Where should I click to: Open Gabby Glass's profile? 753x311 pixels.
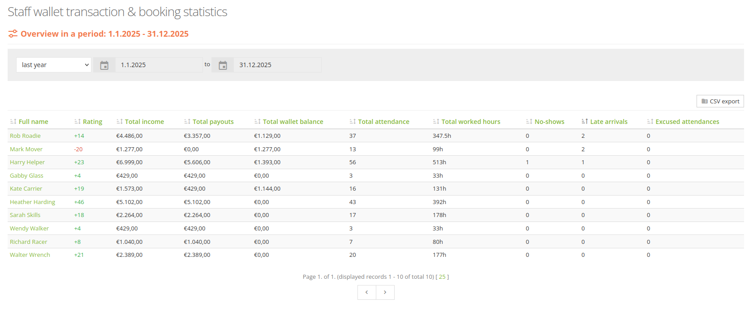26,176
